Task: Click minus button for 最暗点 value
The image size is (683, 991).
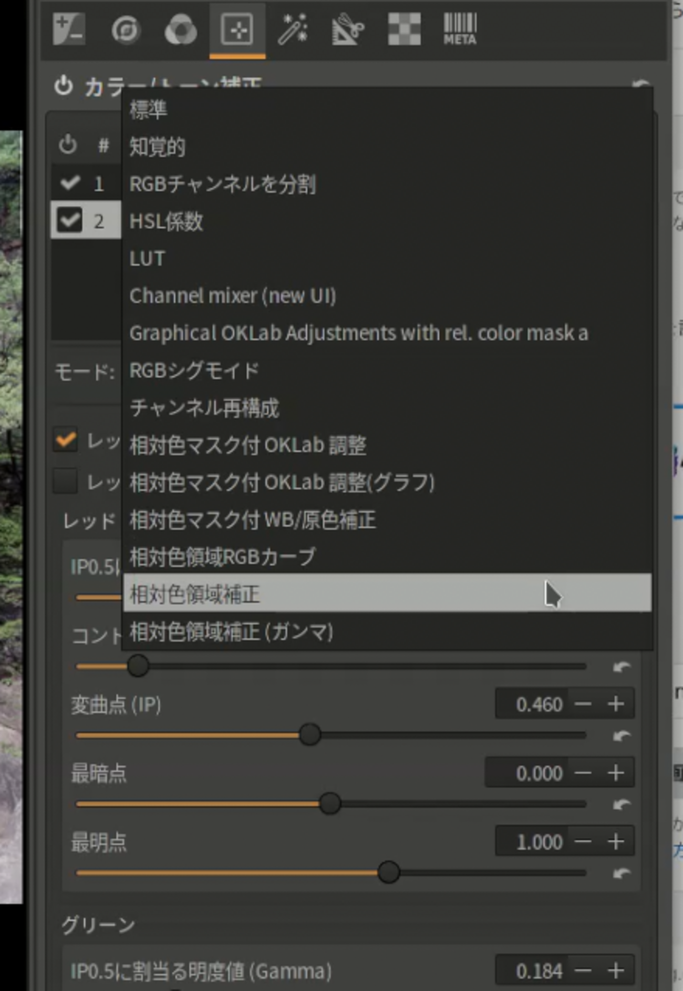Action: (583, 773)
